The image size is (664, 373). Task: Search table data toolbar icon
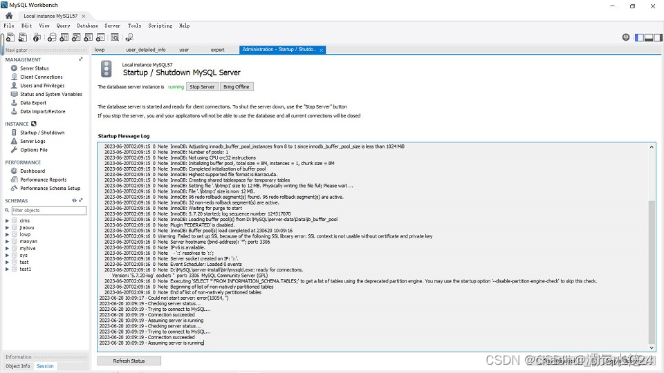click(x=115, y=37)
